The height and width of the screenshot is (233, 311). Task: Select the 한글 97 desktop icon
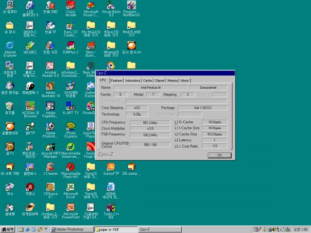click(x=51, y=28)
